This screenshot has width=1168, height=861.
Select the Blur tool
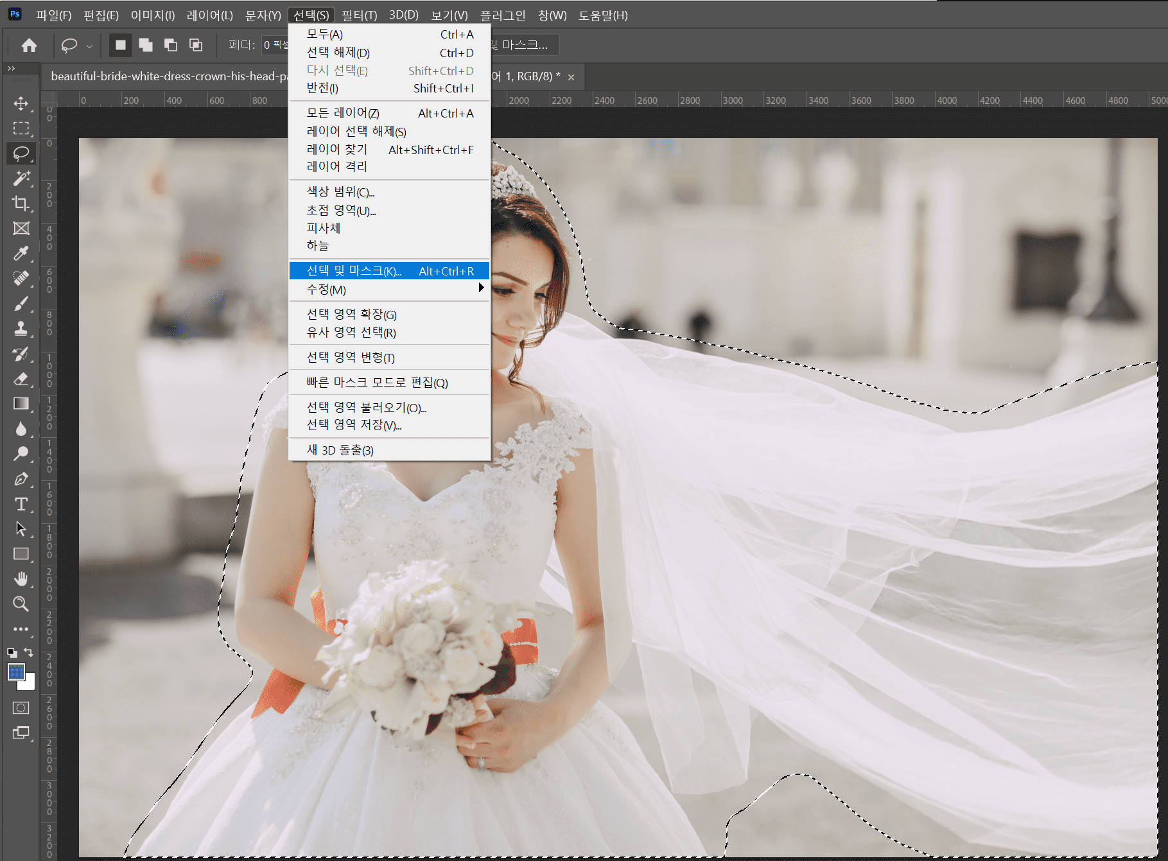(x=21, y=429)
